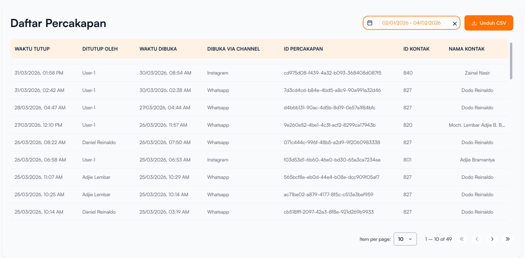525x258 pixels.
Task: Go to the previous page arrow
Action: click(x=477, y=239)
